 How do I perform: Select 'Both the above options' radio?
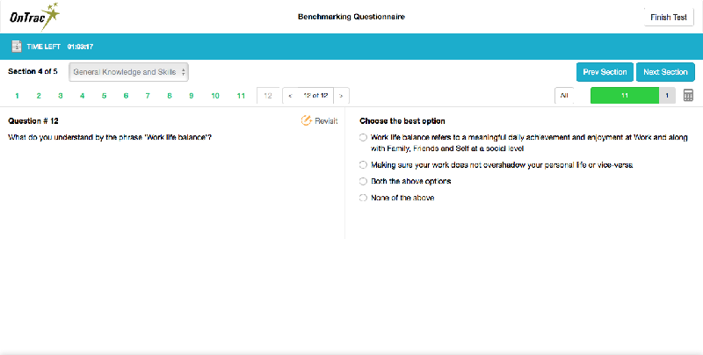coord(364,181)
